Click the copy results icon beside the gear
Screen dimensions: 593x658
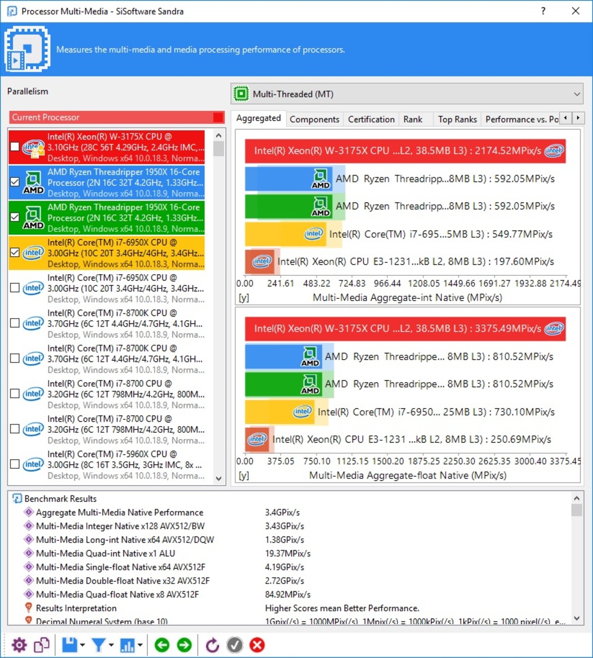[42, 645]
